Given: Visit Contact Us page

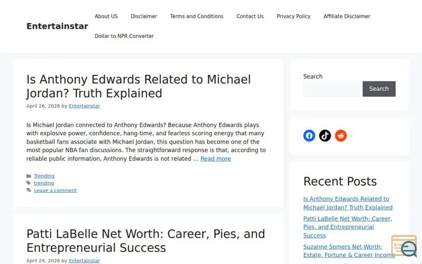Looking at the screenshot, I should click(250, 16).
